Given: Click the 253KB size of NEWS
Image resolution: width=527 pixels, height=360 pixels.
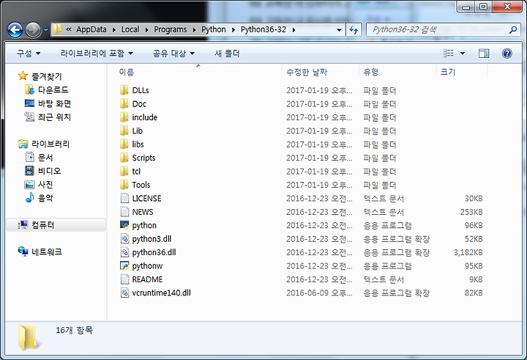Looking at the screenshot, I should pyautogui.click(x=471, y=212).
